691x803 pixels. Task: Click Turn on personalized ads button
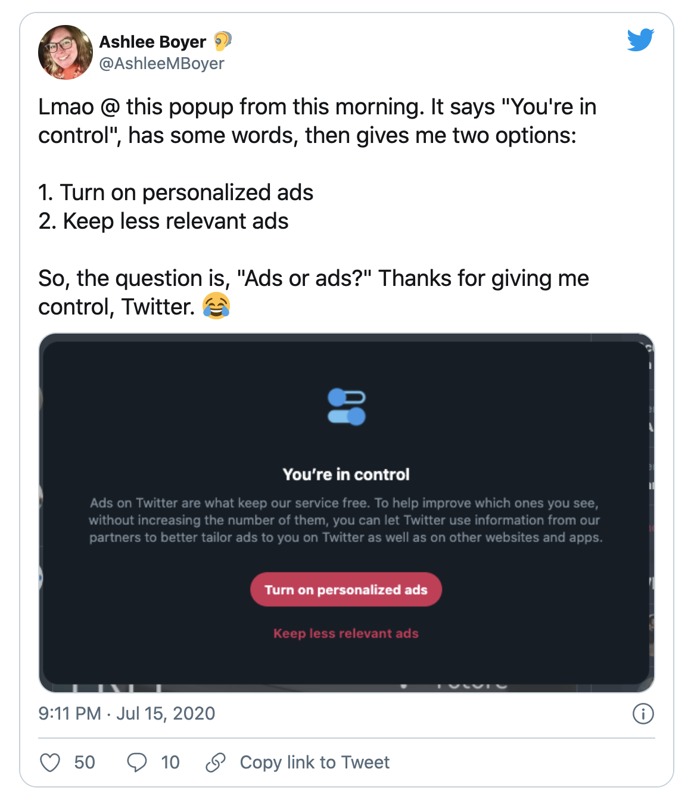tap(346, 590)
